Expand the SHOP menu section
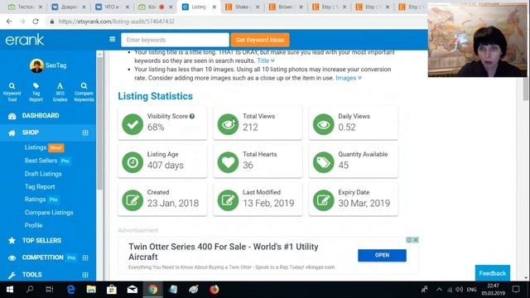This screenshot has width=530, height=298. click(x=85, y=132)
